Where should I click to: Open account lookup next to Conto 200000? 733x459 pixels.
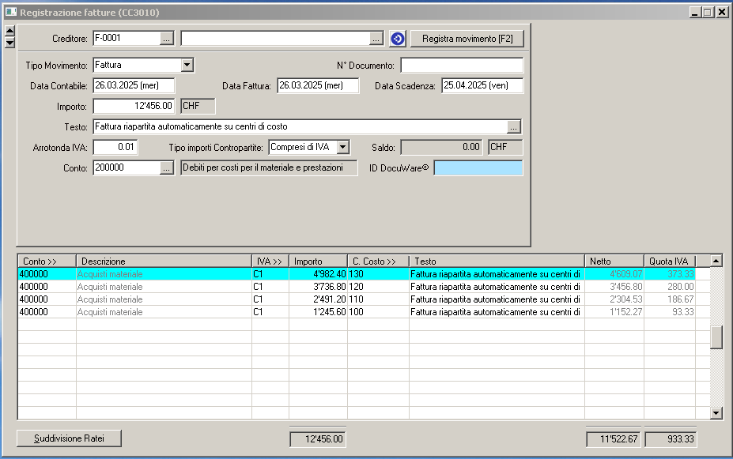(x=166, y=167)
